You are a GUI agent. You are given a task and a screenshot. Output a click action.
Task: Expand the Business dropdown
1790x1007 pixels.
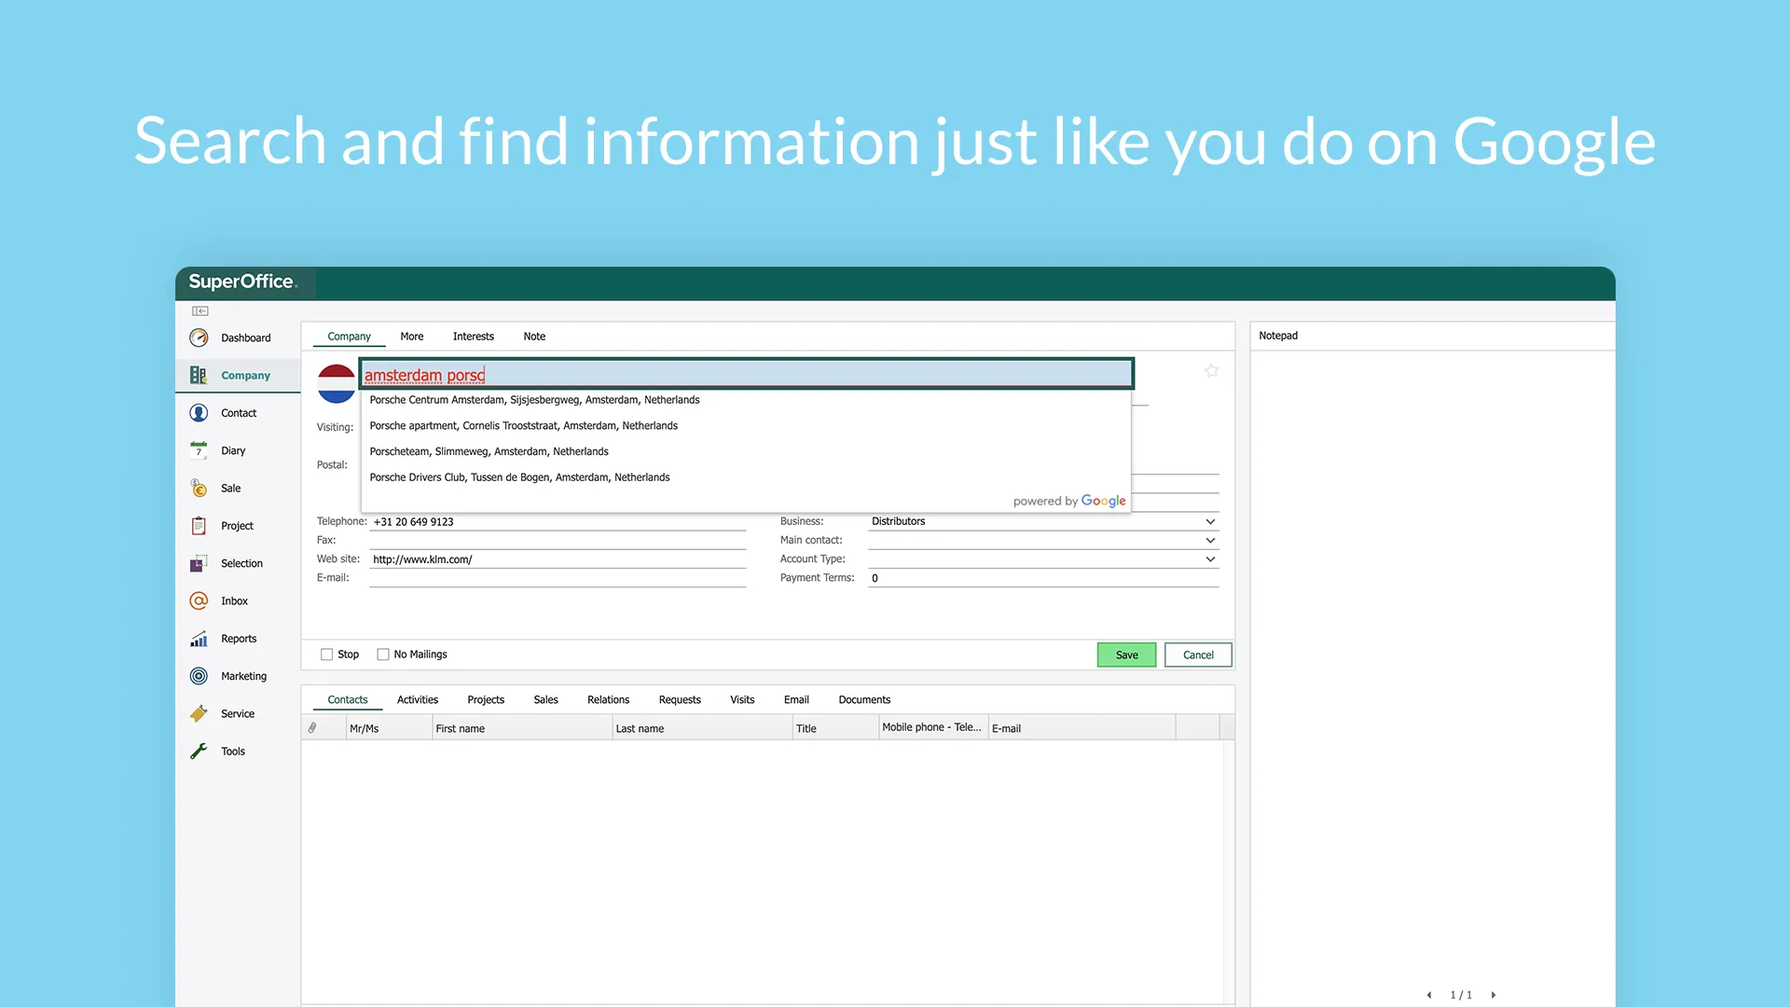click(1210, 521)
